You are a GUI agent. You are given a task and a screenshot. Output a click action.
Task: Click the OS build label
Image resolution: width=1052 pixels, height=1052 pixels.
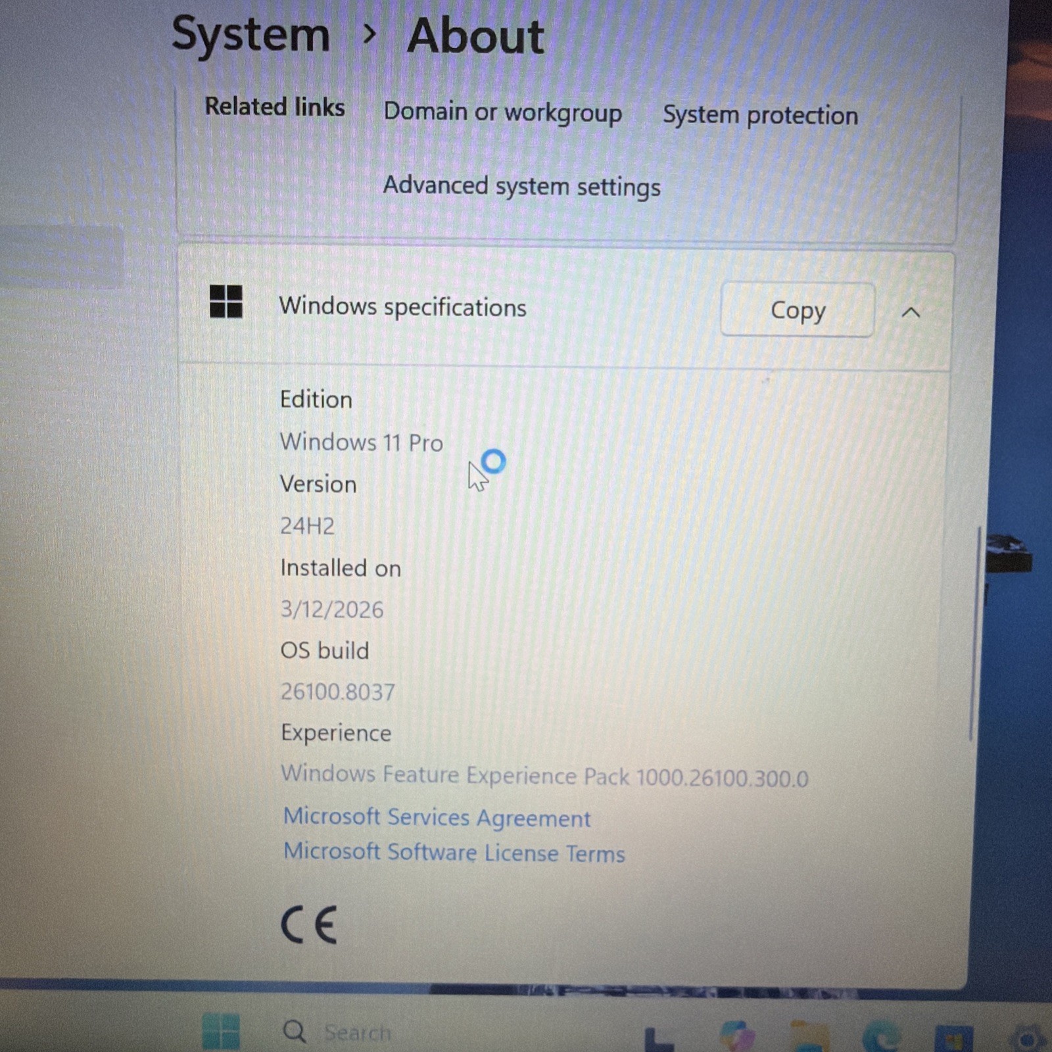click(325, 651)
